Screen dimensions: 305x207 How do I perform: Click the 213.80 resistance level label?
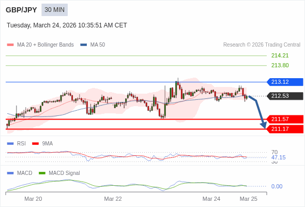tap(280, 65)
